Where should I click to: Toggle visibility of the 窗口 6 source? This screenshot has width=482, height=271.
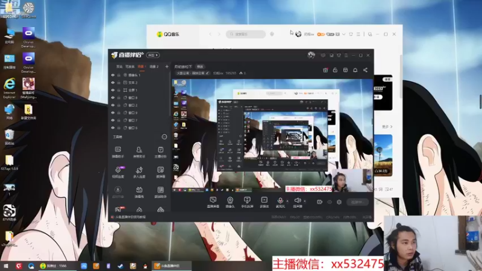pyautogui.click(x=113, y=128)
